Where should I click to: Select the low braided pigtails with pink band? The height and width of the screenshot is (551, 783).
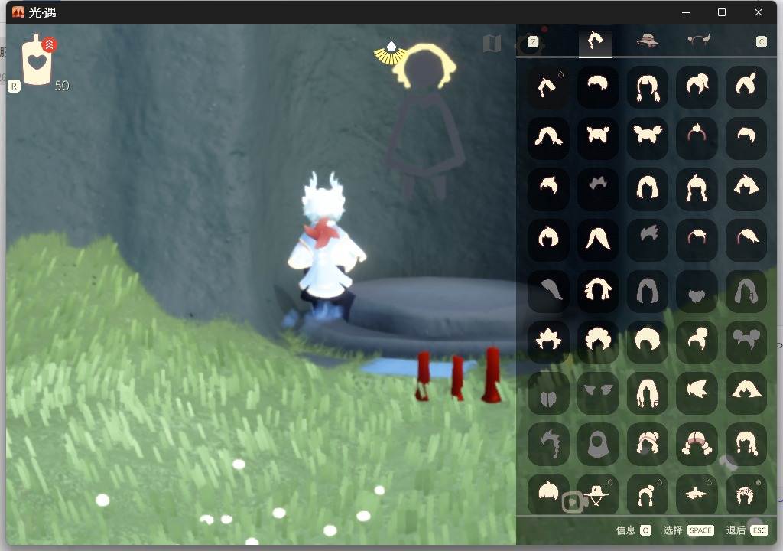click(x=697, y=444)
